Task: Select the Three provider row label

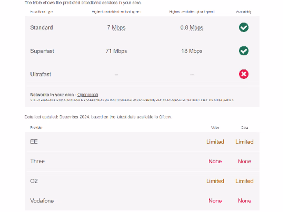Action: click(37, 161)
